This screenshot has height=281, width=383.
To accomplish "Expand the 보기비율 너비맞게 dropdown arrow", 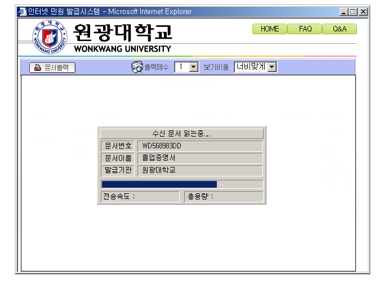I will pyautogui.click(x=271, y=67).
